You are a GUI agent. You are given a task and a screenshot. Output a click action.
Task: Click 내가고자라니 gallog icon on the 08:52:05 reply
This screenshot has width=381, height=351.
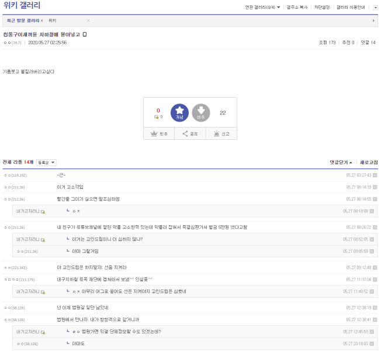pos(43,240)
